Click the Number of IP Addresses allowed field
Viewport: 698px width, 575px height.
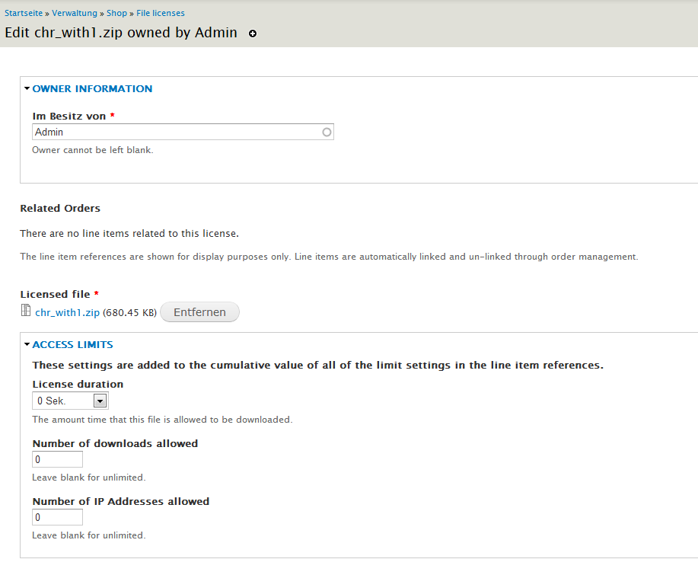pos(57,517)
